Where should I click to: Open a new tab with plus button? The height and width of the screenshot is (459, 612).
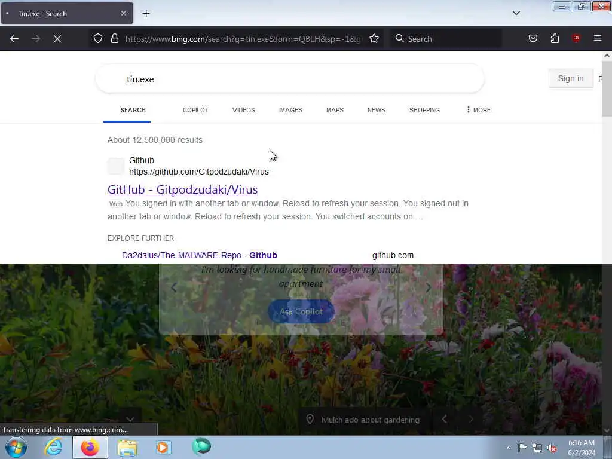click(x=146, y=14)
